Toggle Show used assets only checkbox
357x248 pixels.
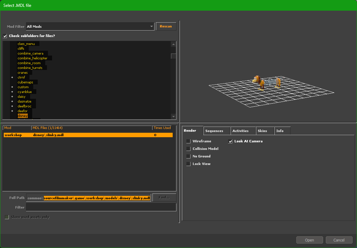pyautogui.click(x=7, y=217)
